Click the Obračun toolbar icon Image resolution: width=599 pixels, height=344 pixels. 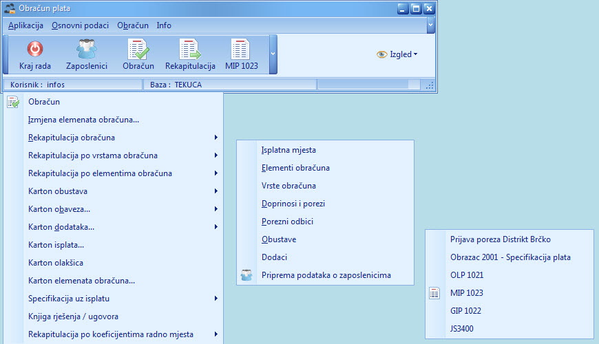coord(138,50)
